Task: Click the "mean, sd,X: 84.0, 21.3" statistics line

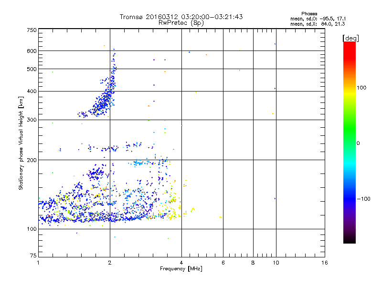Action: click(x=318, y=24)
